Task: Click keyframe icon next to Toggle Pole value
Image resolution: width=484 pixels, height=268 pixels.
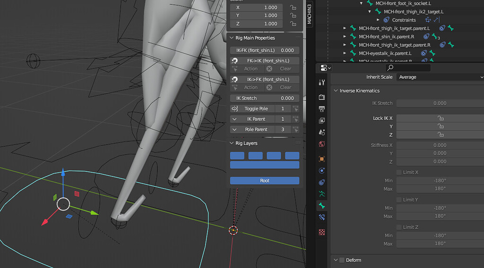Action: [296, 109]
